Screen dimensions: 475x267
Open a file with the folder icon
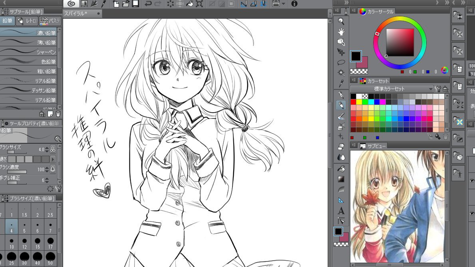126,4
